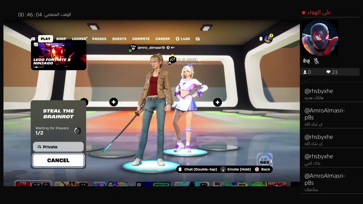Cancel matchmaking with the CANCEL button
The width and height of the screenshot is (363, 204).
tap(58, 160)
